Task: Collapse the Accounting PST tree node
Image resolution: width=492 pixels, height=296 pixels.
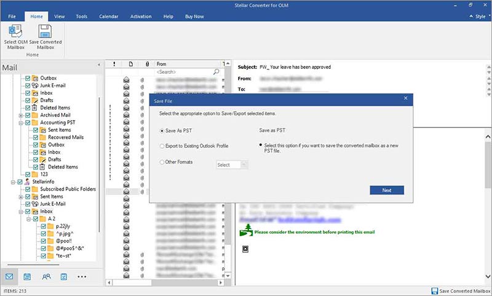Action: pos(21,122)
